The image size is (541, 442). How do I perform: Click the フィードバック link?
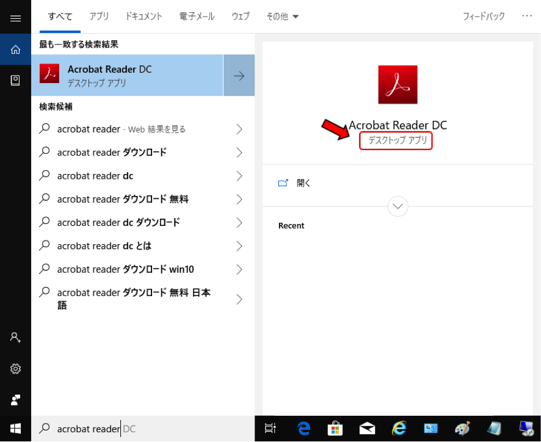(484, 16)
